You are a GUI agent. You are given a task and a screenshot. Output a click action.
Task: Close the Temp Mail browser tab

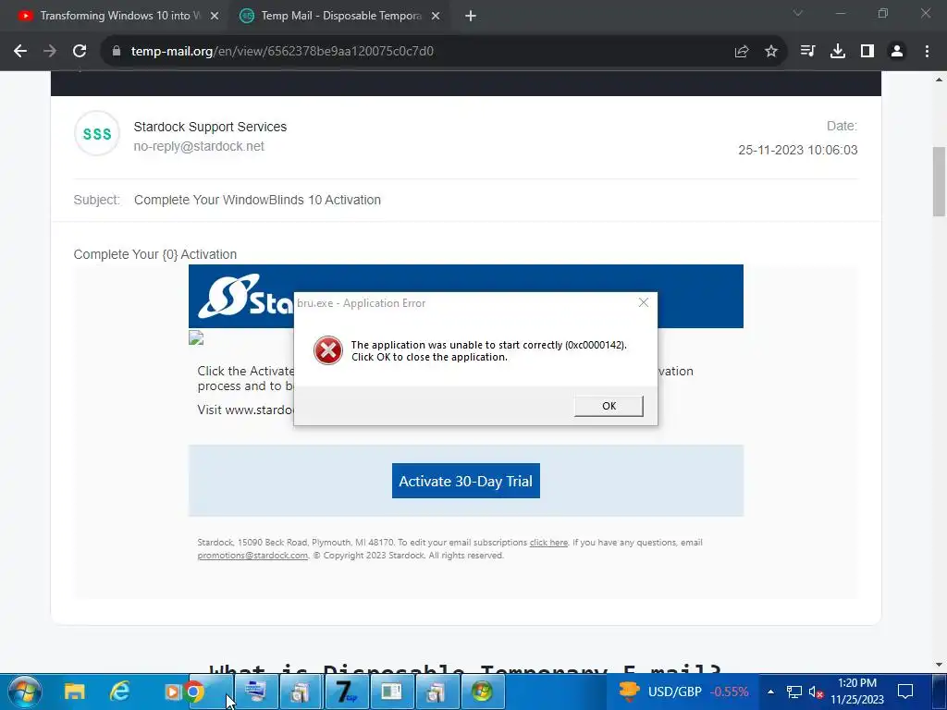(436, 17)
